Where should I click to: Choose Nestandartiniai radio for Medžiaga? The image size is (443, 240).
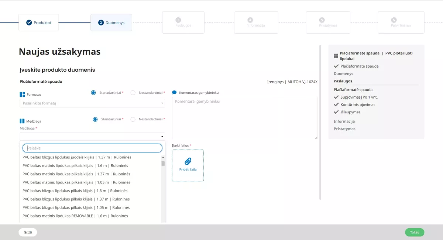click(x=133, y=119)
